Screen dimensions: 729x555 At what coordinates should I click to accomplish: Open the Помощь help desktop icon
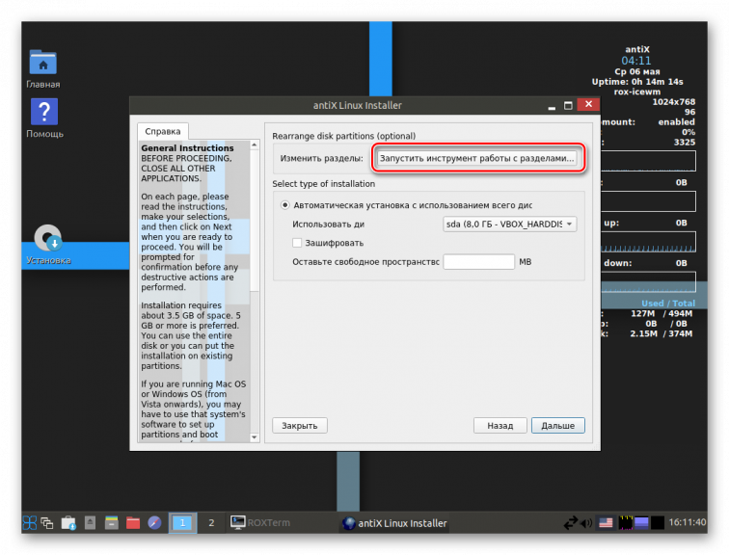[44, 118]
